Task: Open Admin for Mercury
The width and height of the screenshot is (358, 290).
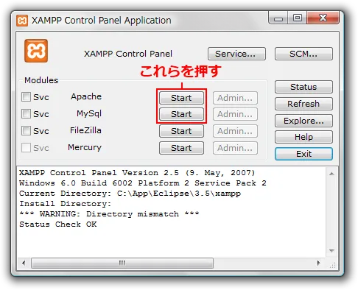Action: (x=235, y=148)
